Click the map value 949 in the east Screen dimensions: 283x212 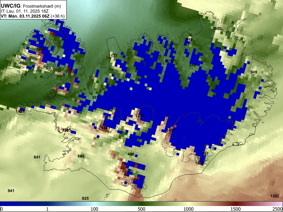pos(254,72)
